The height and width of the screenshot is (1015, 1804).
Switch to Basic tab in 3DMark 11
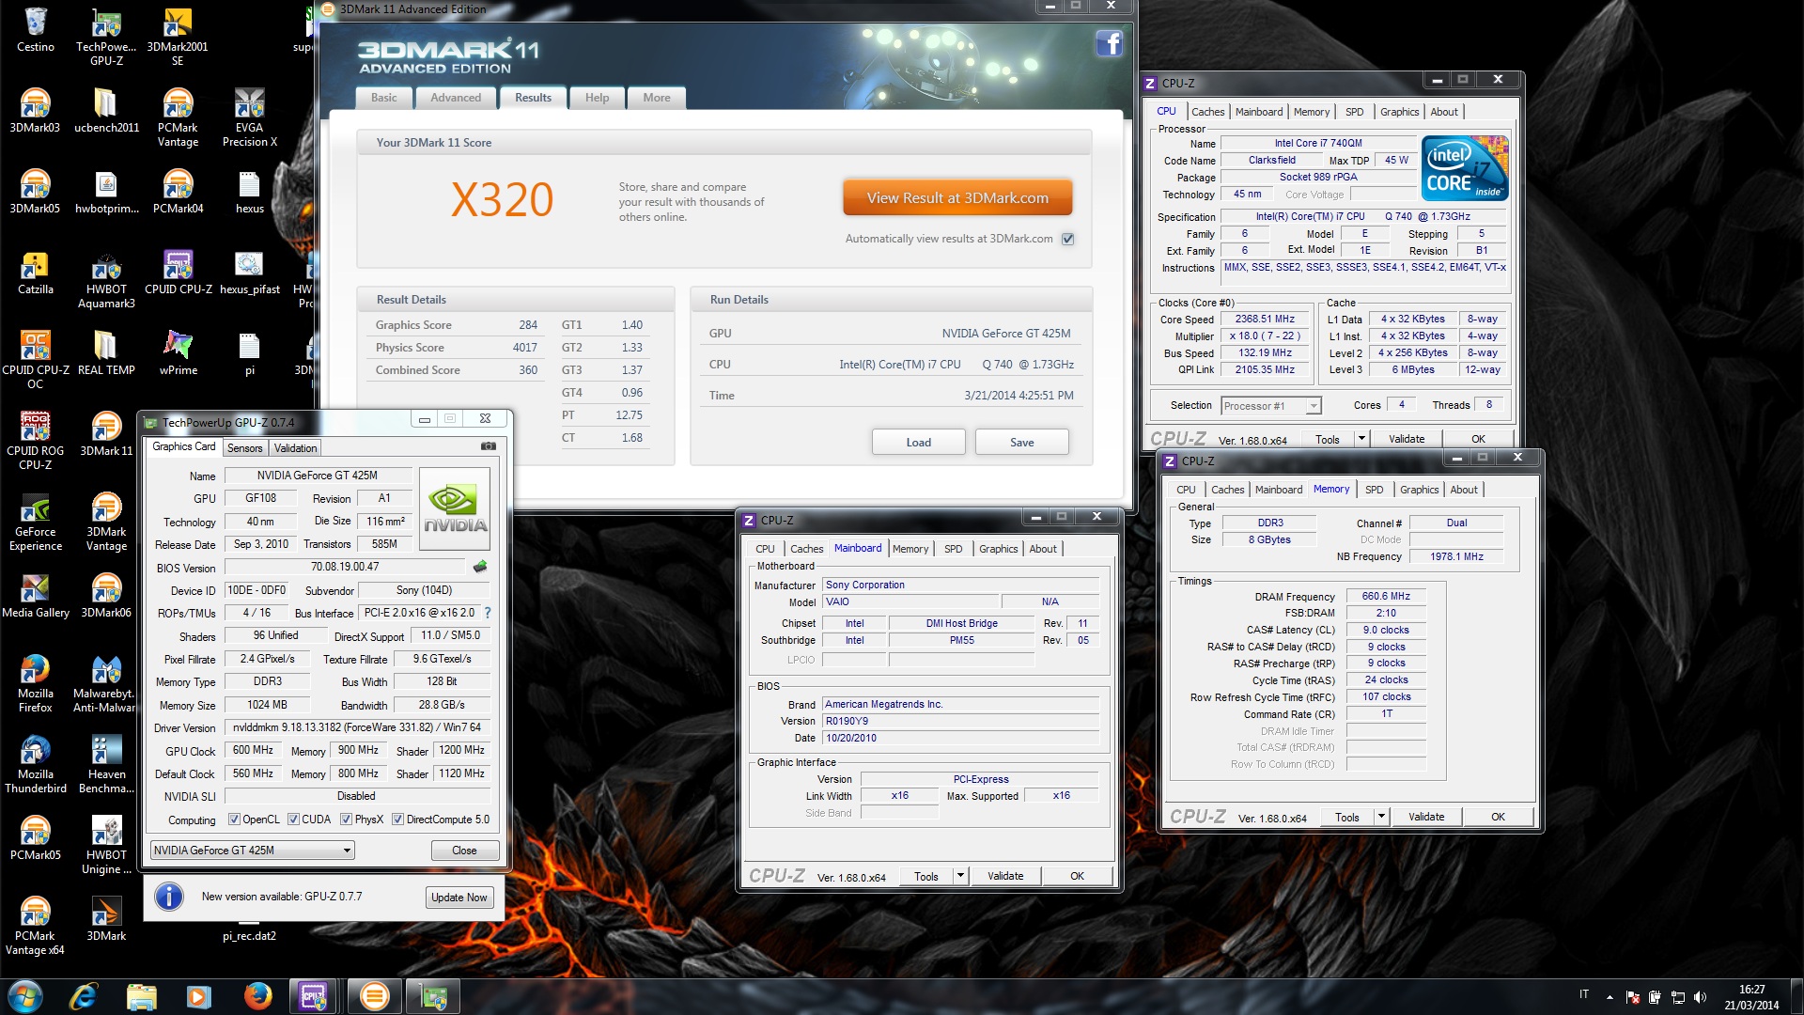pyautogui.click(x=383, y=98)
